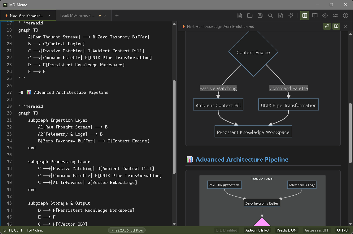Click the UNIX Pipe Transformation node
Viewport: 353px width, 234px height.
pyautogui.click(x=289, y=105)
